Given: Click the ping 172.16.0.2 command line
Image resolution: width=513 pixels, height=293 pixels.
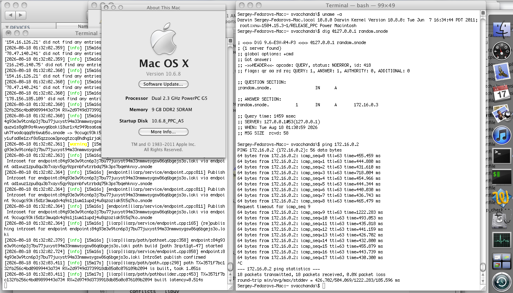Looking at the screenshot, I should pos(298,144).
